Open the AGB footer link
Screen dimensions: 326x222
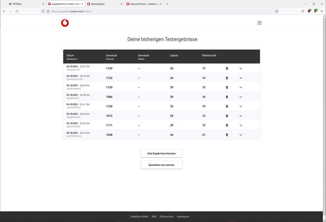[x=154, y=216]
